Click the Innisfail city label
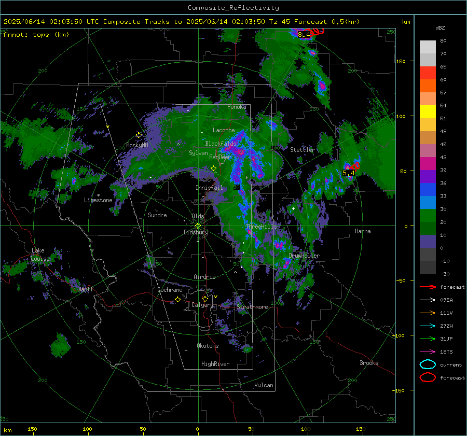 209,188
